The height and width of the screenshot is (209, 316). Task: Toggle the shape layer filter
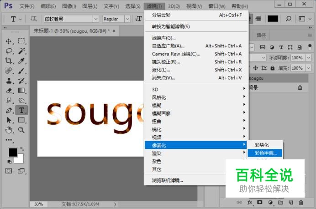290,47
